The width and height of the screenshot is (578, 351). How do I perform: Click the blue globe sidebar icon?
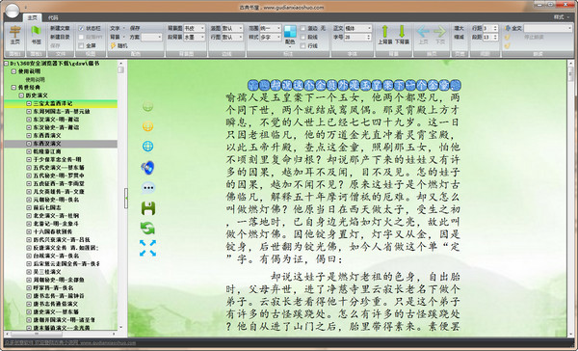pos(147,147)
